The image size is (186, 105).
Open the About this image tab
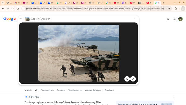pos(93,90)
